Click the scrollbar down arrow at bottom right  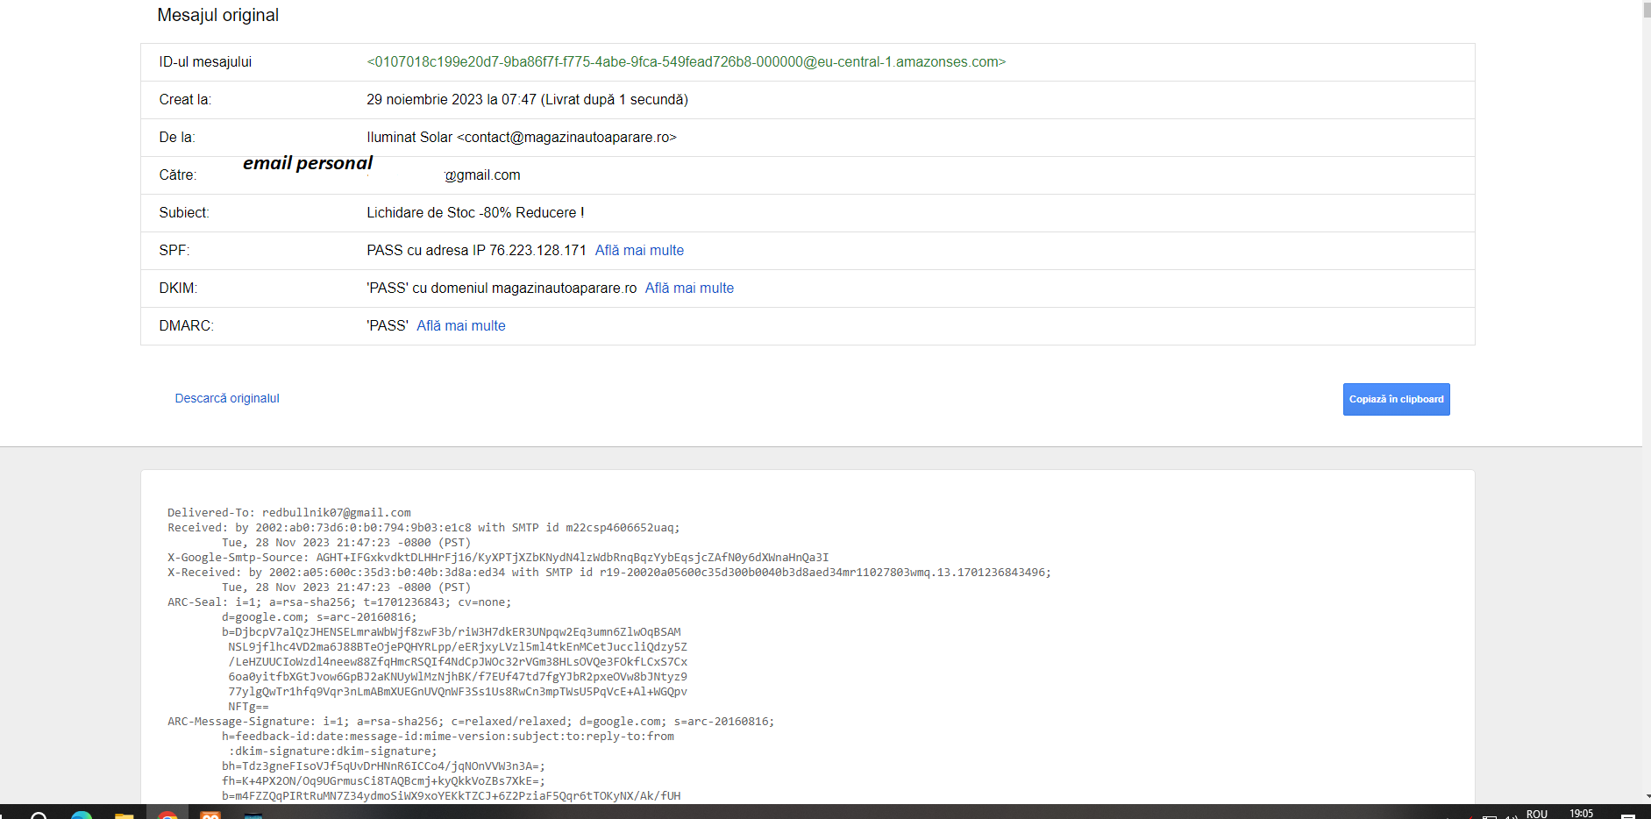point(1647,797)
